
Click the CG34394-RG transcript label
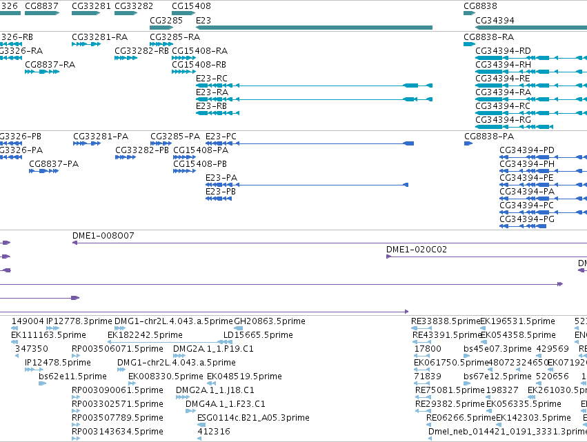click(x=503, y=120)
